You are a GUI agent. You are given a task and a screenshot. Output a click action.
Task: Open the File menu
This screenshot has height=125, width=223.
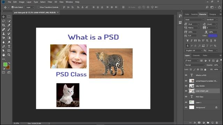pyautogui.click(x=9, y=2)
